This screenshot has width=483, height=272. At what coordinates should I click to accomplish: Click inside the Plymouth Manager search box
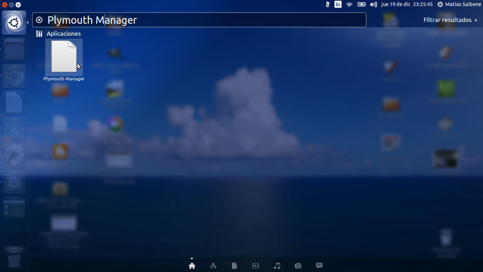199,20
